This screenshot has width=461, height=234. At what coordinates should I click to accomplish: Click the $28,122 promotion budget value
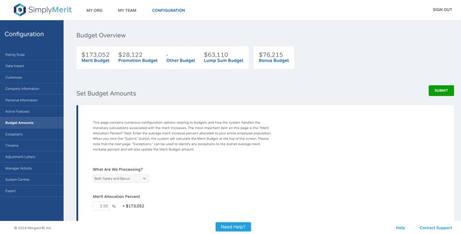(x=130, y=55)
